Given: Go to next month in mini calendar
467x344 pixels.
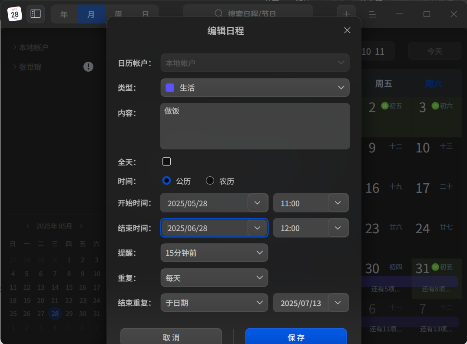Looking at the screenshot, I should [x=81, y=226].
